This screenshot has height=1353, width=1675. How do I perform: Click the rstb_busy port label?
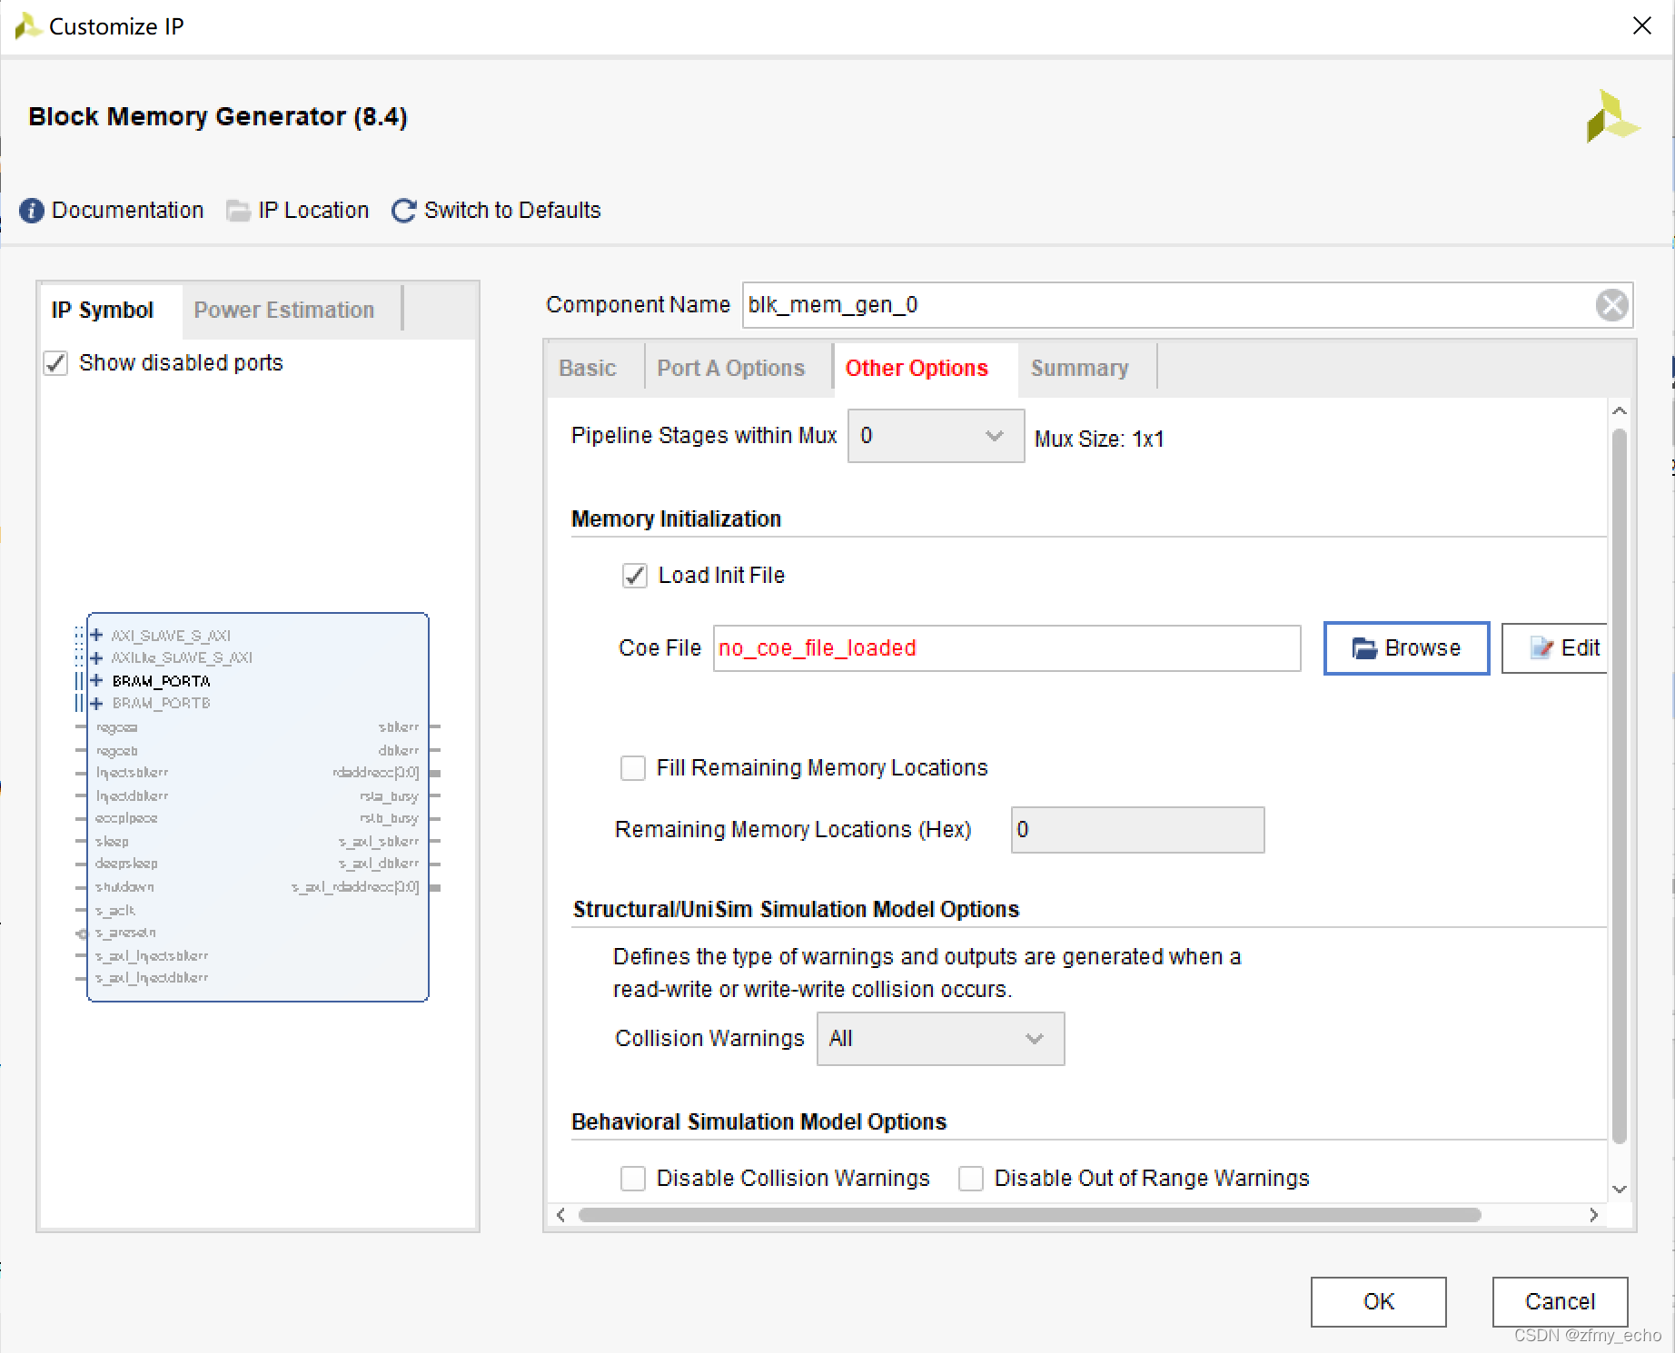tap(389, 818)
